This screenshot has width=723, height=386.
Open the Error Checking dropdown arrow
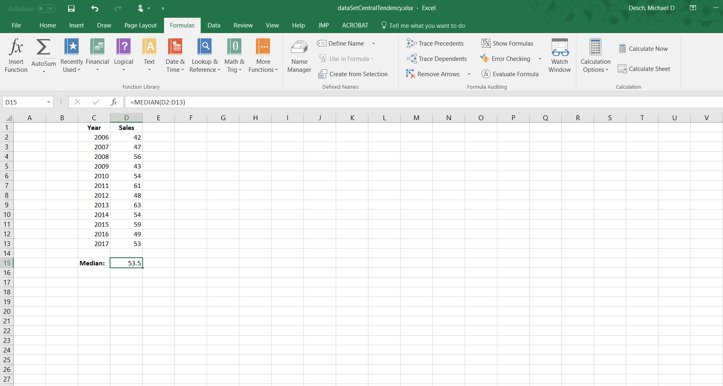coord(540,59)
